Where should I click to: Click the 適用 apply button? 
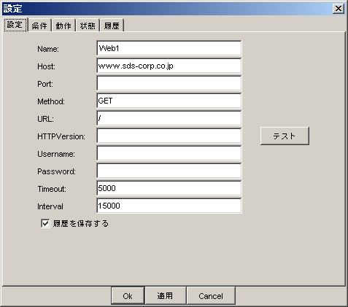(166, 295)
